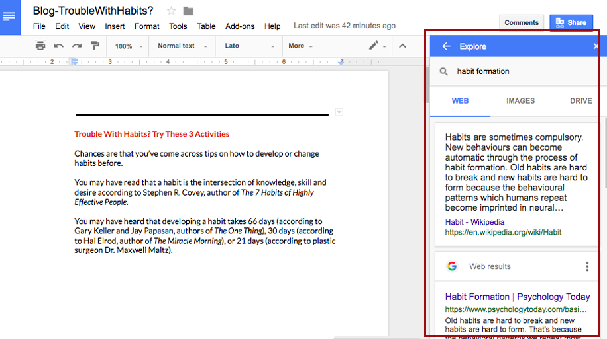Open the Web results three-dot menu
The image size is (607, 339).
click(587, 266)
